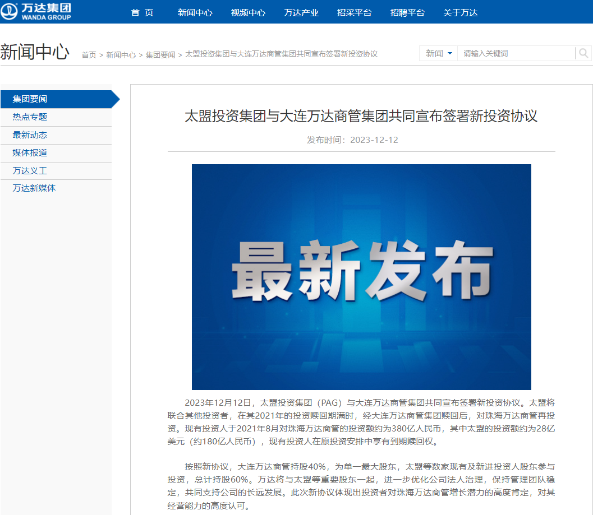Viewport: 593px width, 515px height.
Task: Click 新闻中心 breadcrumb link
Action: [121, 55]
